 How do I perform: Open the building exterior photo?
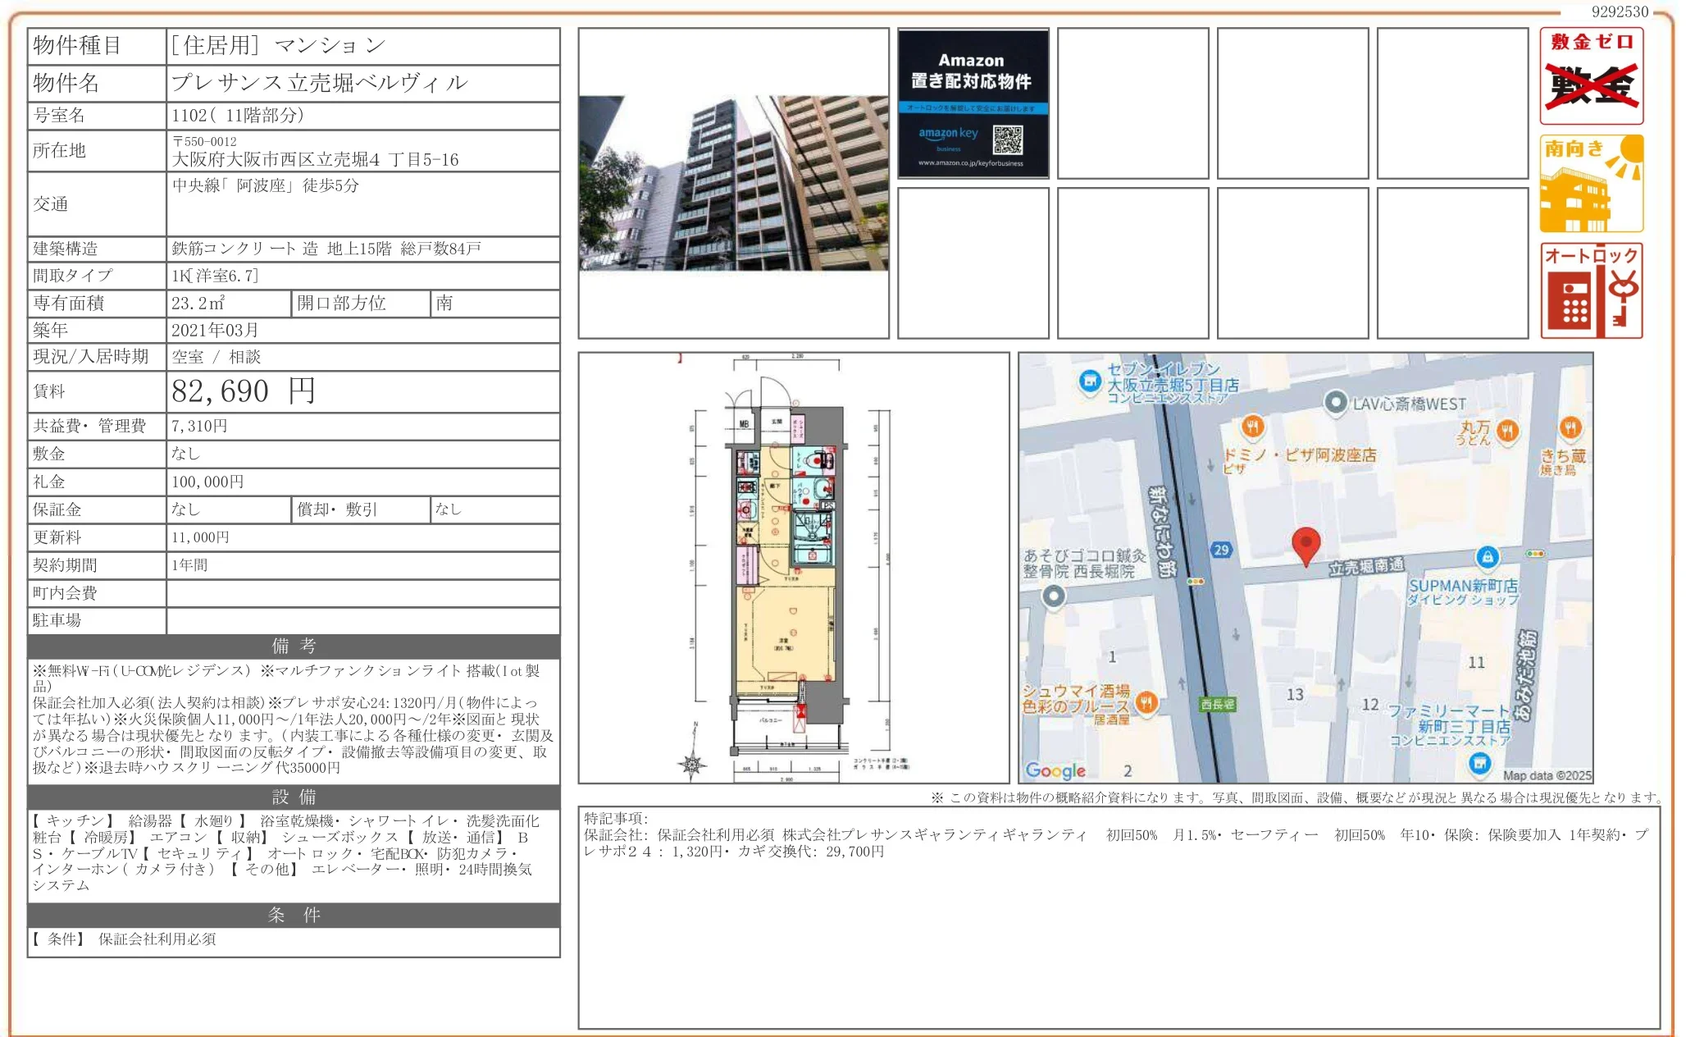pyautogui.click(x=733, y=183)
